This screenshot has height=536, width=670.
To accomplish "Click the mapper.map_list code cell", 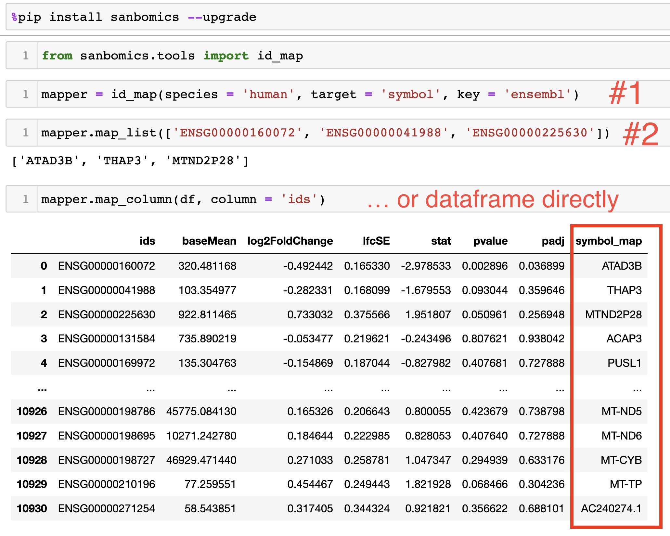I will 338,133.
